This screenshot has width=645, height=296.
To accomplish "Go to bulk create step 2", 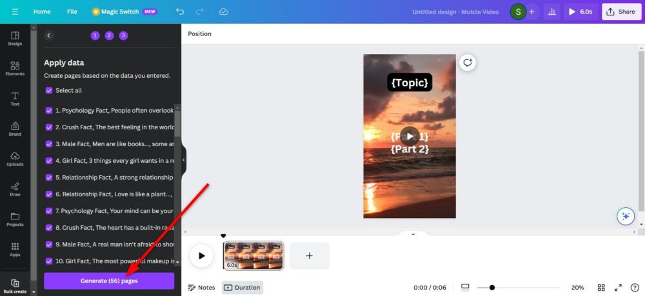I will tap(109, 35).
